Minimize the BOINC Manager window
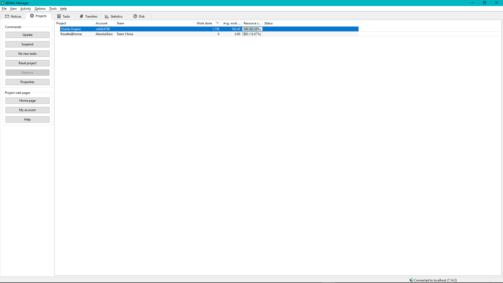 click(473, 3)
